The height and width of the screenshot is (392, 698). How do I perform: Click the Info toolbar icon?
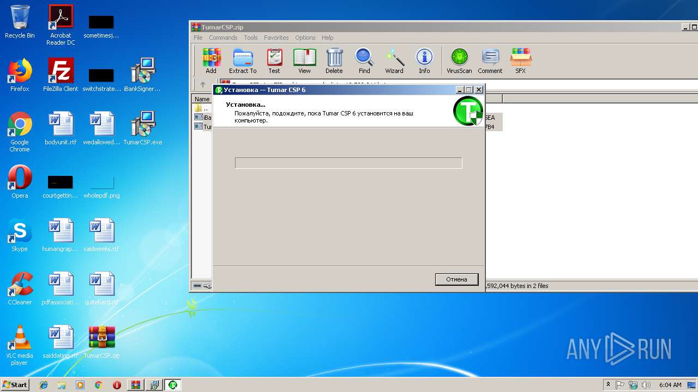[x=424, y=60]
